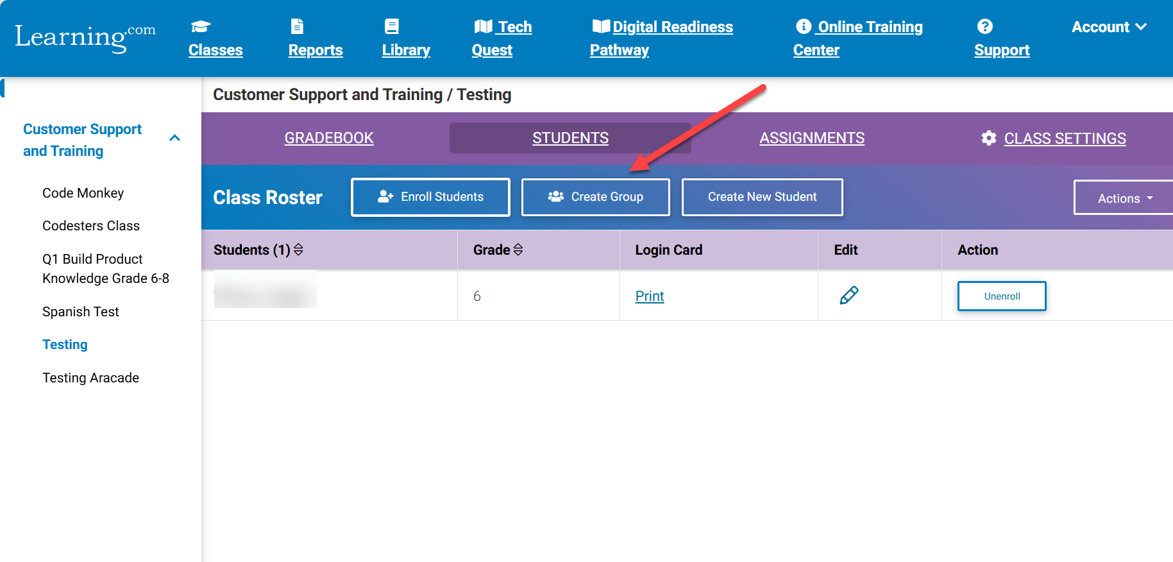
Task: Sort the roster by Students column
Action: pyautogui.click(x=298, y=250)
